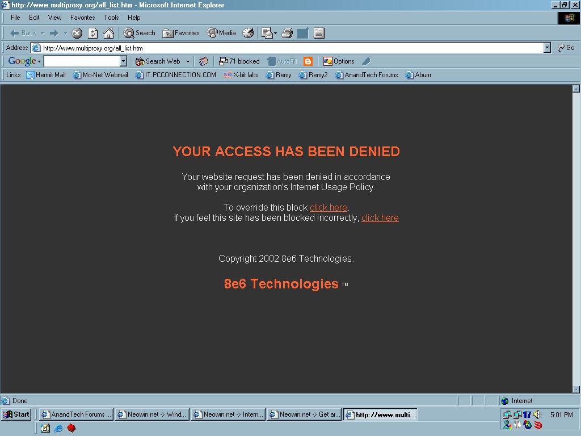
Task: Open the Search pane
Action: point(140,33)
